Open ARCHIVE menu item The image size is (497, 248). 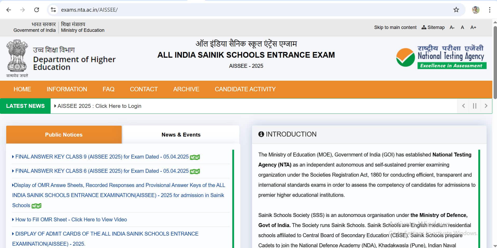point(186,89)
